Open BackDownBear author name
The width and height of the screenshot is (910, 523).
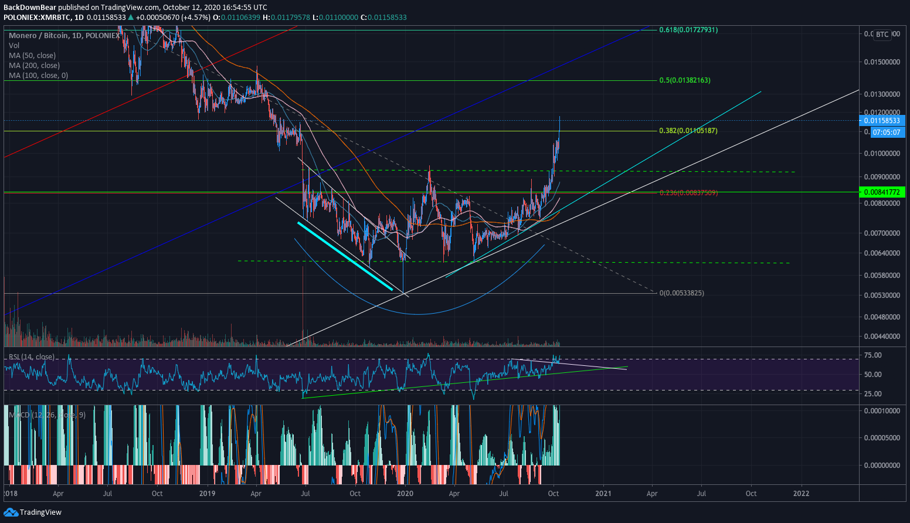click(x=30, y=8)
